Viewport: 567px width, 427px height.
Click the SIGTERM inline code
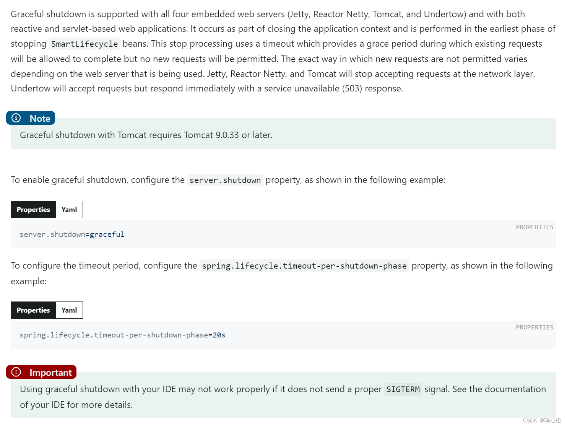tap(403, 390)
